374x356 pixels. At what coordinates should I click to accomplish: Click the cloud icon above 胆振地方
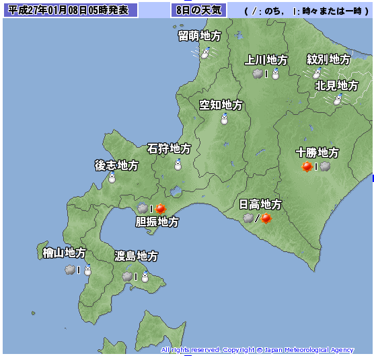(x=143, y=209)
